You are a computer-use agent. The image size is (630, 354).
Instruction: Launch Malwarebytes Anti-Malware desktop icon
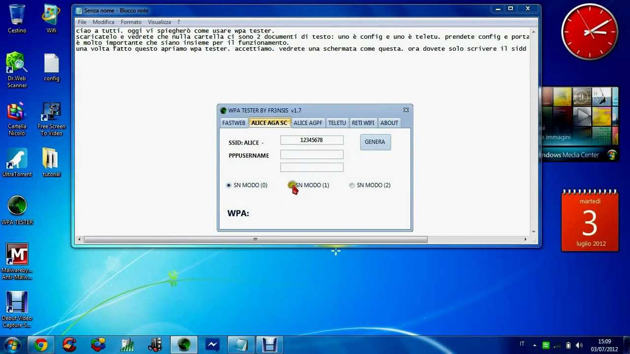[x=17, y=262]
